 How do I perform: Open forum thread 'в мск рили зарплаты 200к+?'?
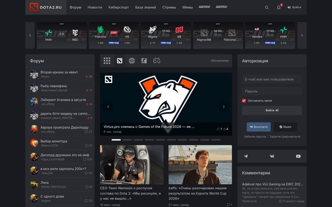coord(63,169)
